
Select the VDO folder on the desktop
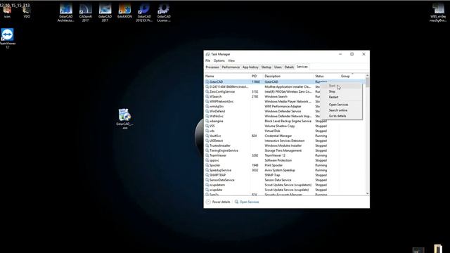point(27,12)
